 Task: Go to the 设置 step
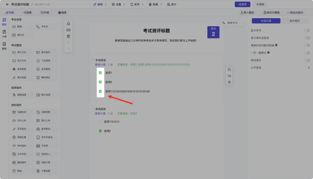[117, 4]
